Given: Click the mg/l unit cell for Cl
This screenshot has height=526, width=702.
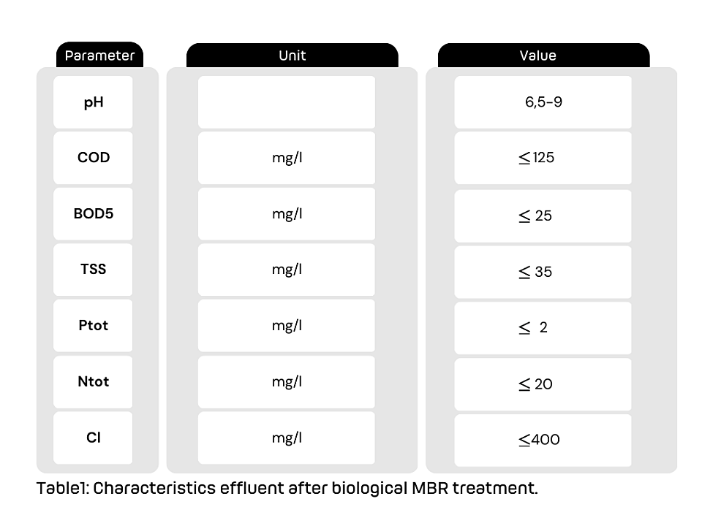Looking at the screenshot, I should 287,438.
